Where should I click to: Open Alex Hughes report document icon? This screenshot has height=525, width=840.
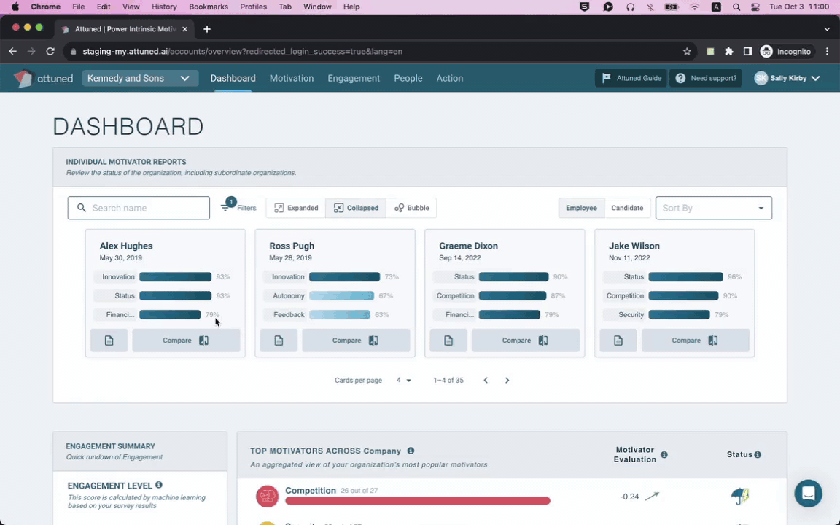[x=109, y=341]
